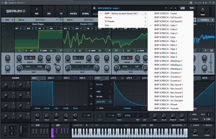This screenshot has width=216, height=139.
Task: Toggle the OSC A enable switch
Action: 16,20
